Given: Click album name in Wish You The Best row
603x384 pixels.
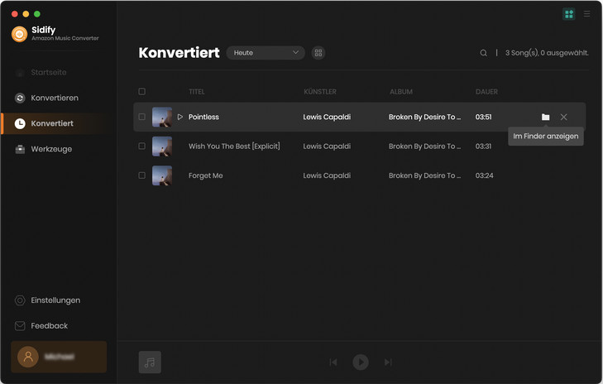Looking at the screenshot, I should 424,146.
